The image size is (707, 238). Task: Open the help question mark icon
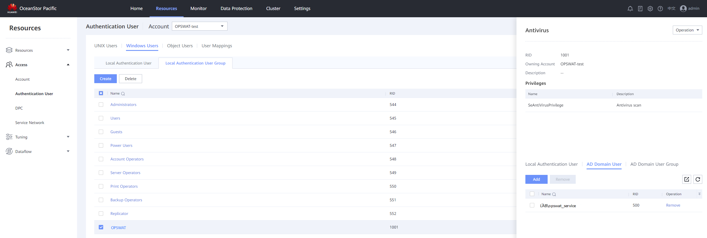coord(660,9)
